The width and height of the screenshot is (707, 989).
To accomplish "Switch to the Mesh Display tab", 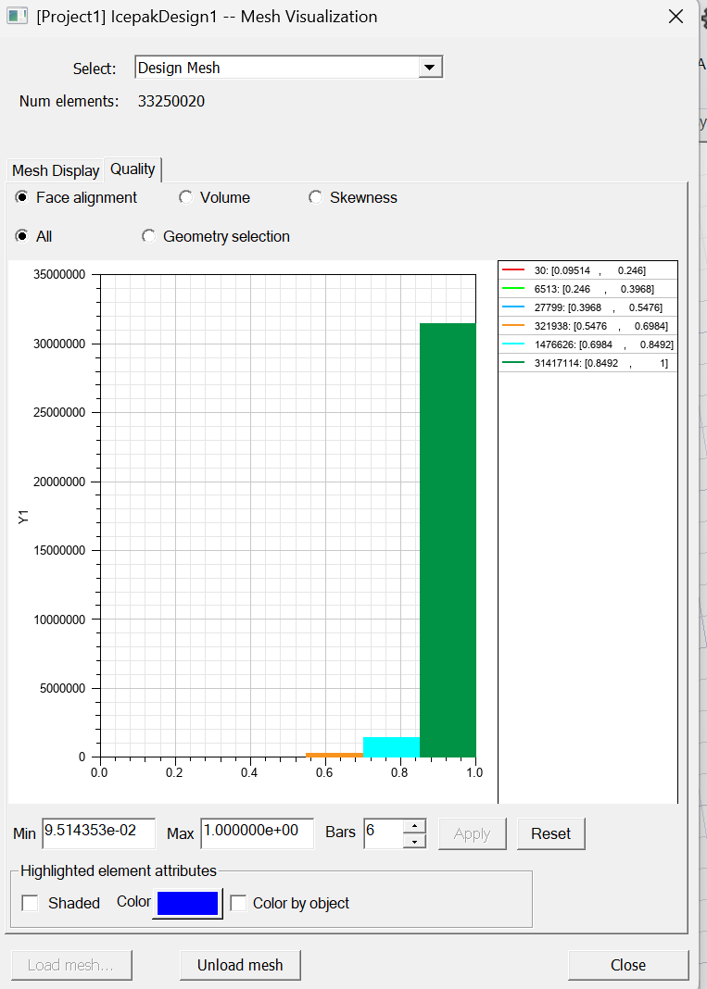I will coord(56,170).
